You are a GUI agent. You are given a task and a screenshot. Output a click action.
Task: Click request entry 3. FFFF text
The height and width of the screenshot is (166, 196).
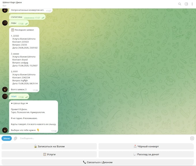click(14, 72)
